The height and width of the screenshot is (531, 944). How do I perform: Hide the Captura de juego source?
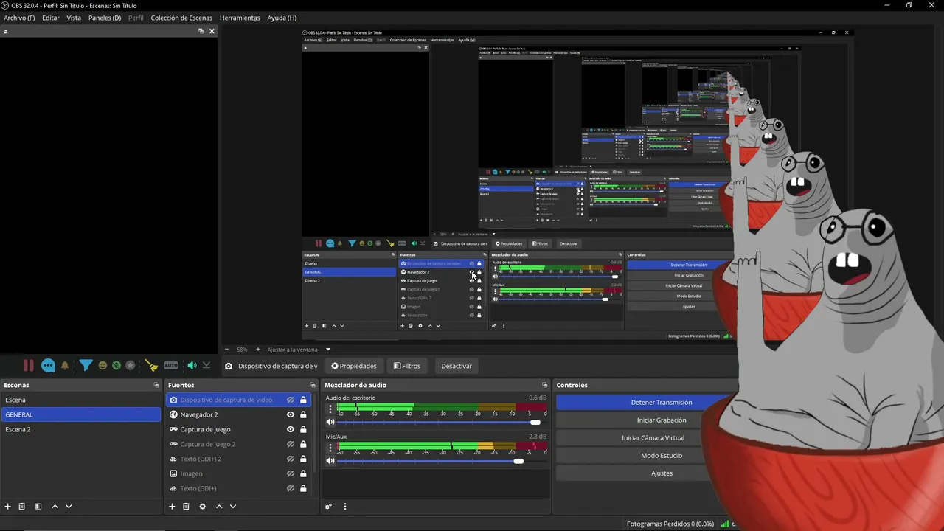click(x=291, y=429)
